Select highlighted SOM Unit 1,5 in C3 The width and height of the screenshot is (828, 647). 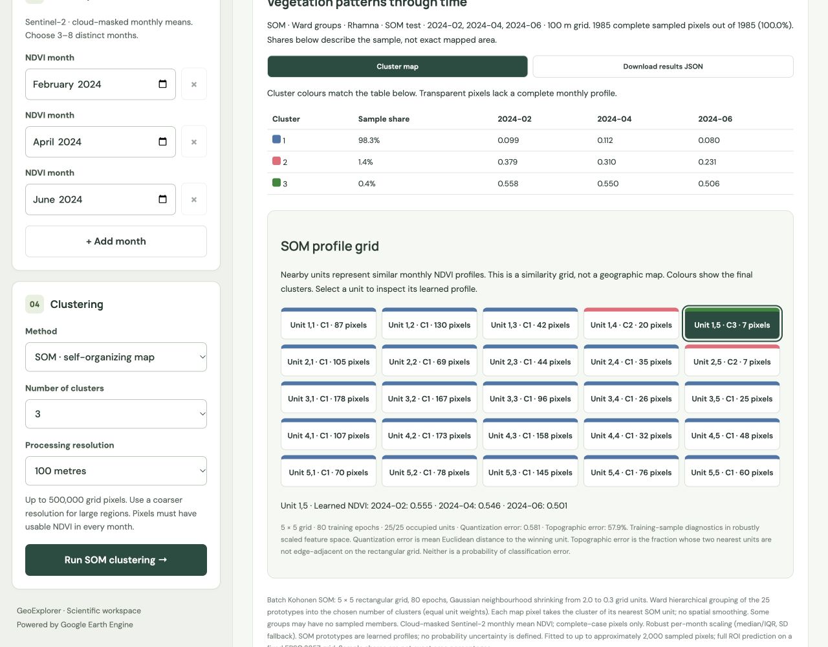point(732,323)
